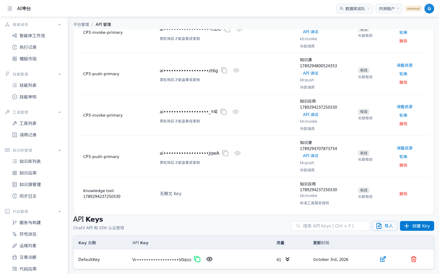Click the 交易诊断 bug icon
439x274 pixels.
pyautogui.click(x=15, y=257)
